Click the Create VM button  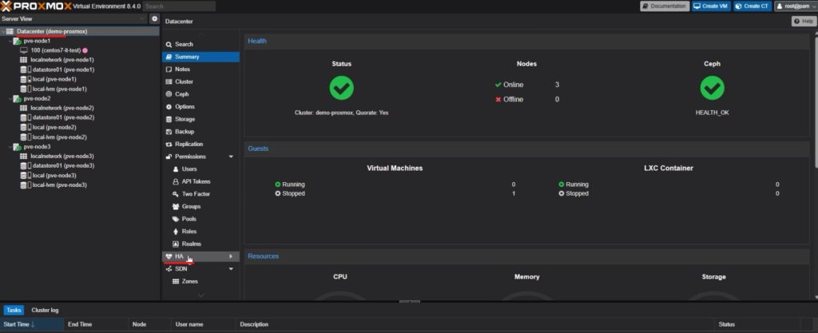(x=709, y=6)
